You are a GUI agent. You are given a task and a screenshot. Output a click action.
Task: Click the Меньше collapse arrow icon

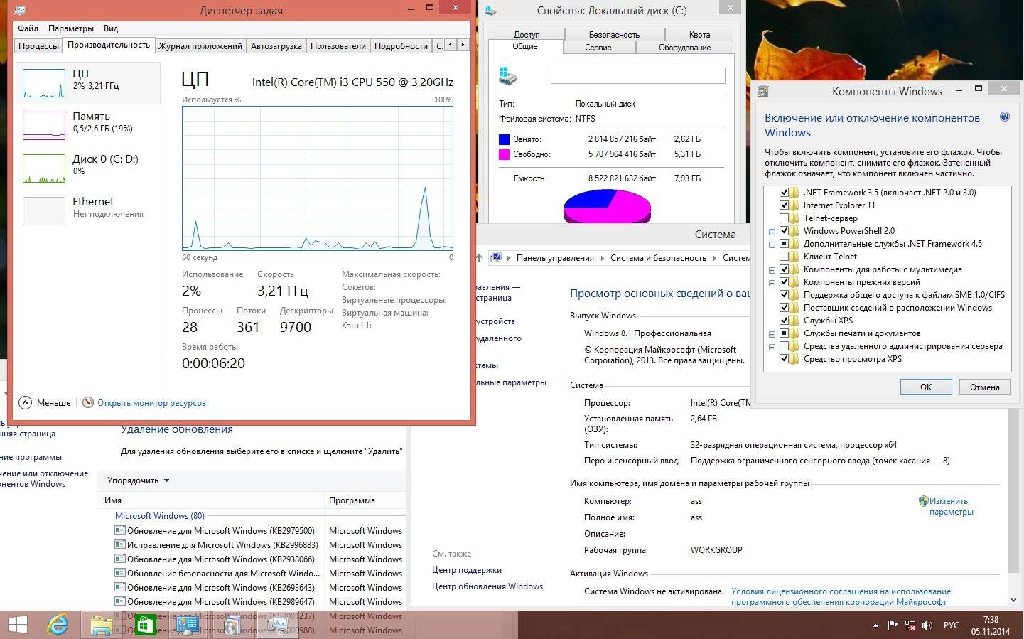pyautogui.click(x=26, y=402)
